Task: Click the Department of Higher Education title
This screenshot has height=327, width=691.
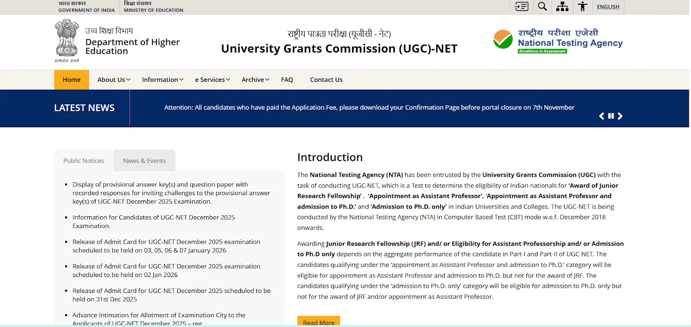Action: 133,47
